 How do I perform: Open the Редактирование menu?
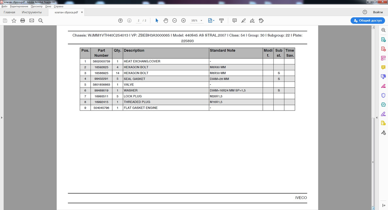point(19,6)
